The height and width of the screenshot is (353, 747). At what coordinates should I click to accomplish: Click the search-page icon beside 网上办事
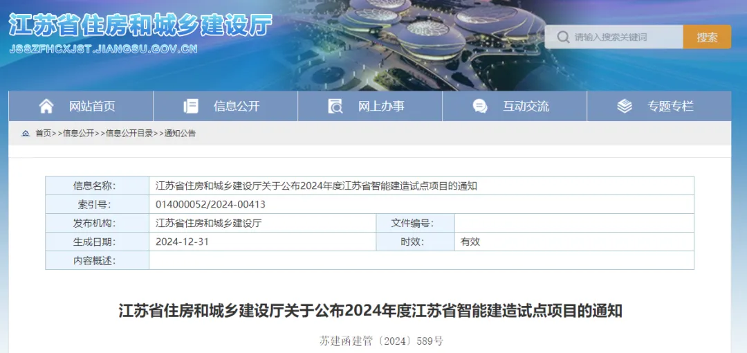[x=335, y=106]
